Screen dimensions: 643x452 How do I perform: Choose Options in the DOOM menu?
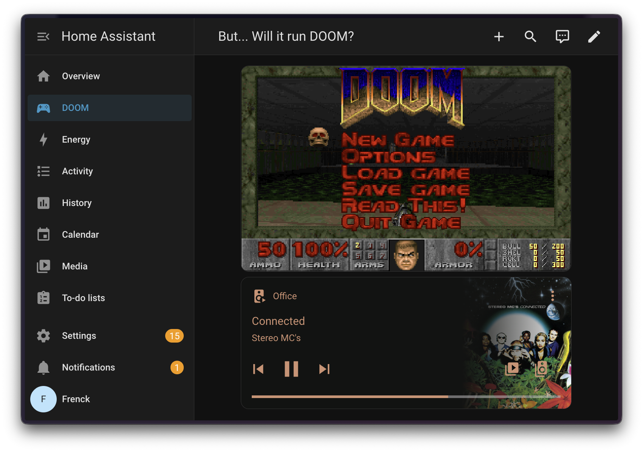389,156
